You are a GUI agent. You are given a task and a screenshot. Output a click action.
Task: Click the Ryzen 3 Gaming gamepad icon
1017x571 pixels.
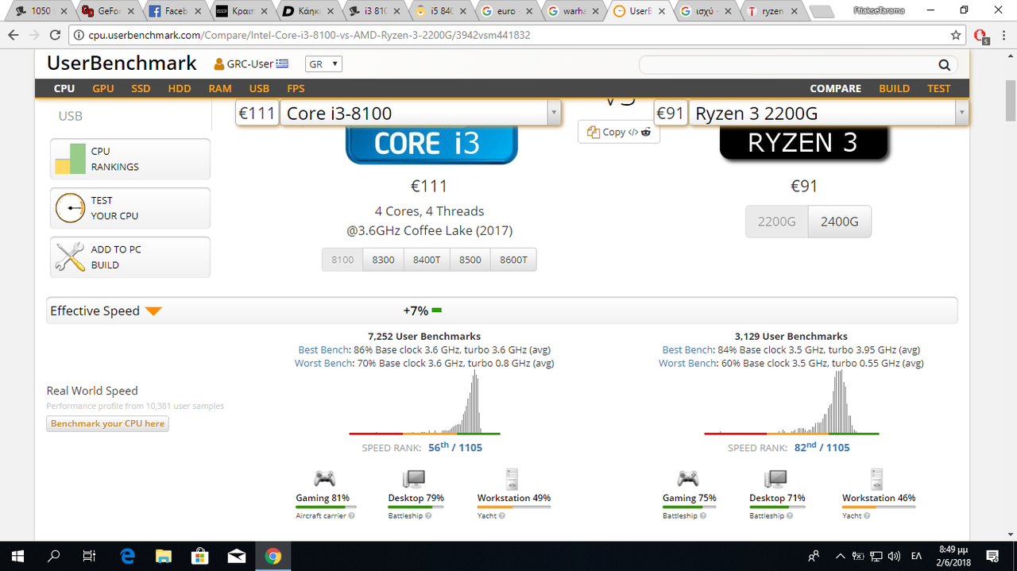pyautogui.click(x=687, y=479)
